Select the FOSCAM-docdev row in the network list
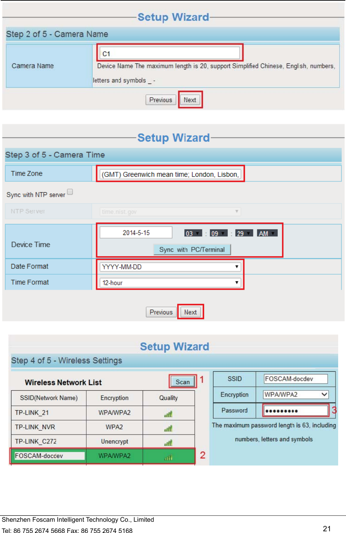The width and height of the screenshot is (346, 533). [x=48, y=456]
